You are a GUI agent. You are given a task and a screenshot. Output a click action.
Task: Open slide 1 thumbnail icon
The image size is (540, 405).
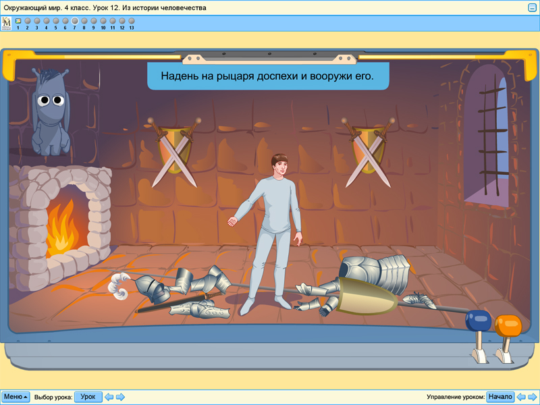[18, 21]
